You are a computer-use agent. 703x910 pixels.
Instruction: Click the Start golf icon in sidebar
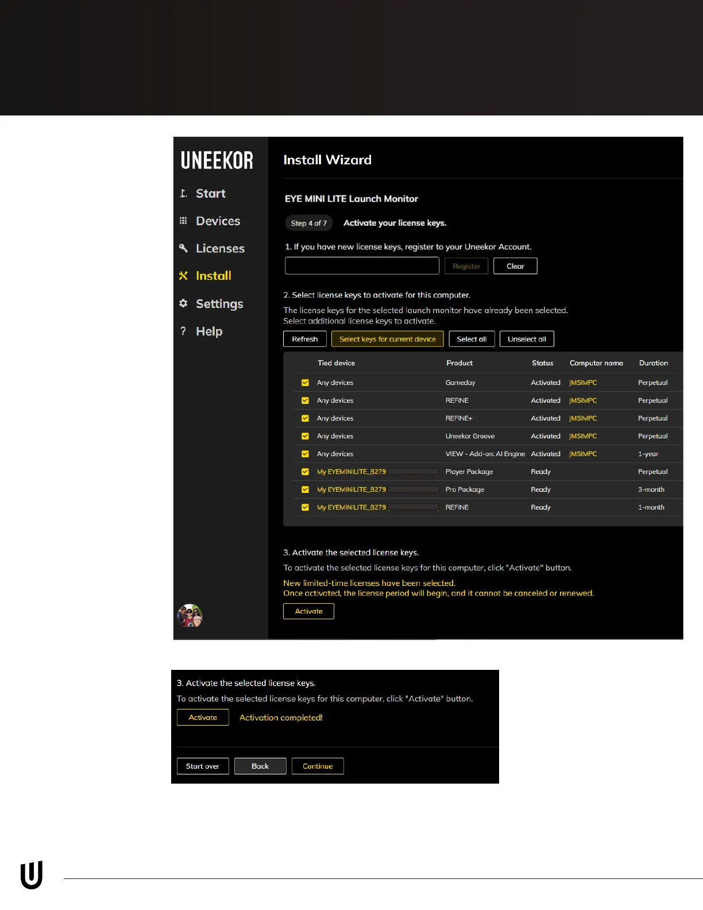[x=183, y=194]
